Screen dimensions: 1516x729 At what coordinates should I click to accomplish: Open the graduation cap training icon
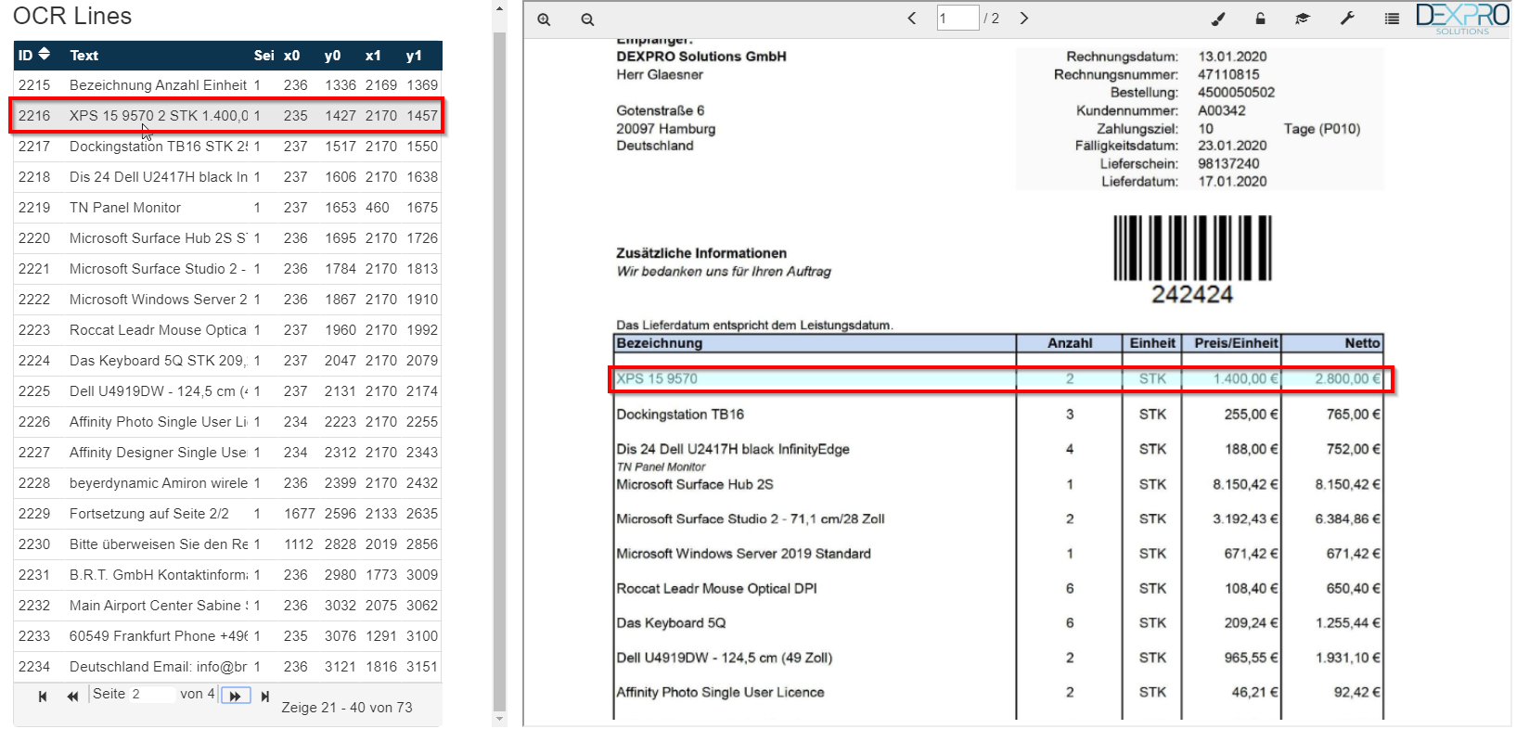click(1303, 19)
